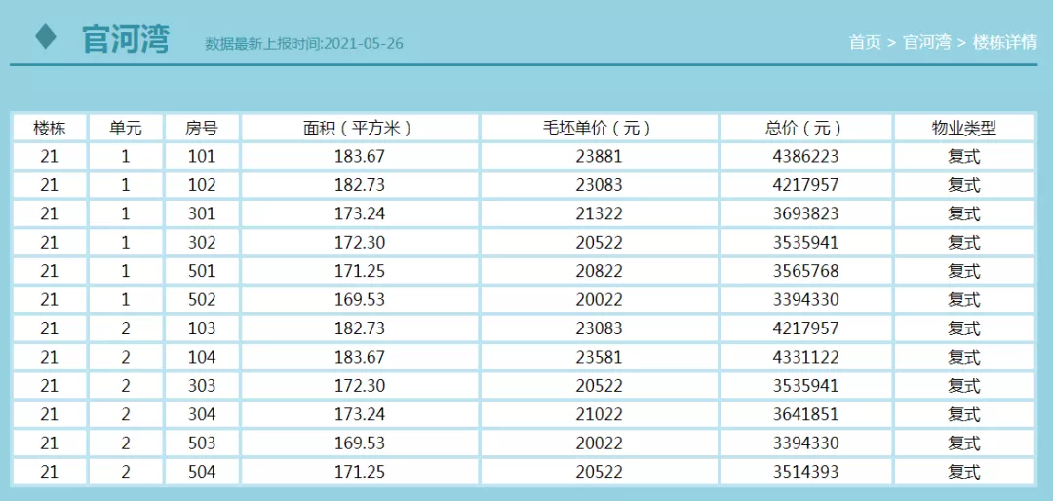Click area 172.30 in room 302 row
The height and width of the screenshot is (501, 1053).
pyautogui.click(x=360, y=243)
